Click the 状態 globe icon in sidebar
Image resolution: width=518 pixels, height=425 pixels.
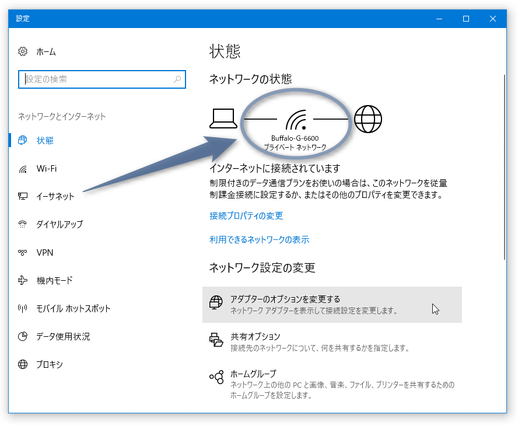tap(23, 140)
